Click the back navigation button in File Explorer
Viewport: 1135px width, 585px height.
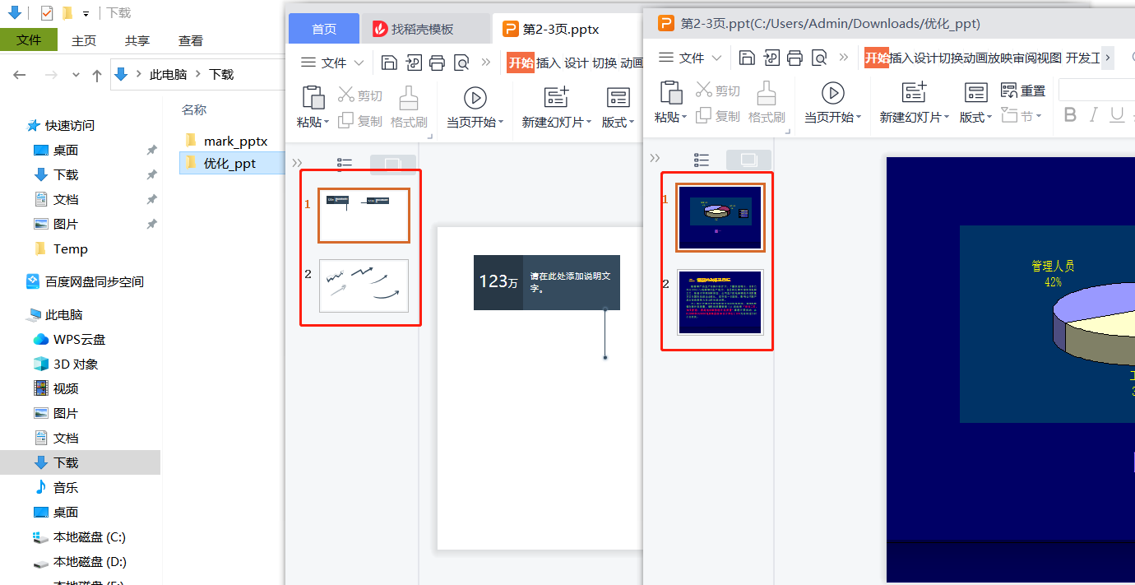tap(19, 74)
